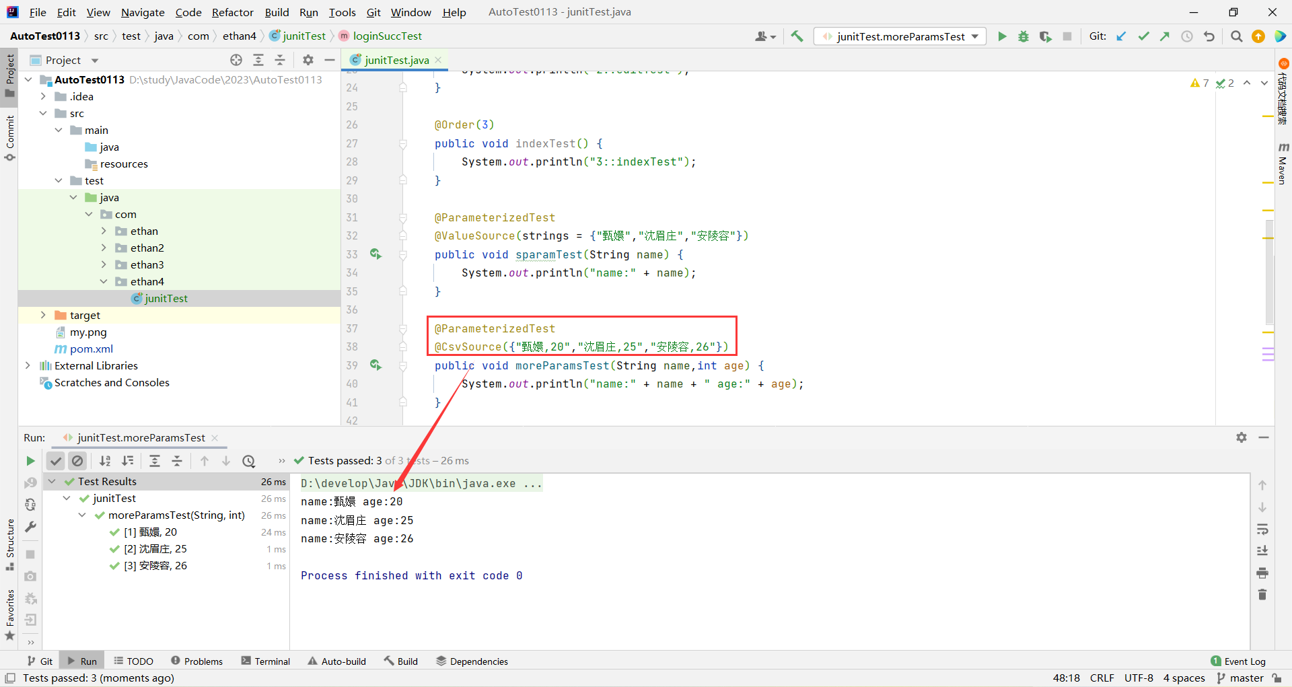Viewport: 1292px width, 687px height.
Task: Open the Terminal tool tab
Action: [266, 661]
